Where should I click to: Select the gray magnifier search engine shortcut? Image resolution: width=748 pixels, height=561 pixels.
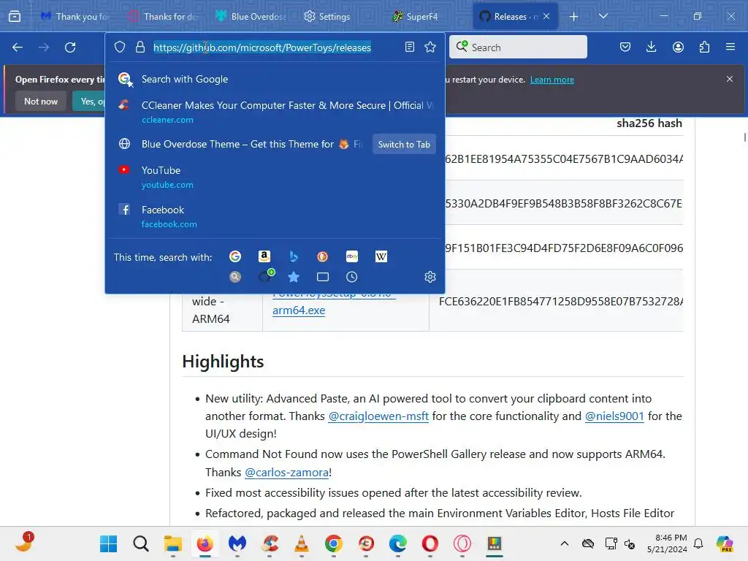click(235, 277)
